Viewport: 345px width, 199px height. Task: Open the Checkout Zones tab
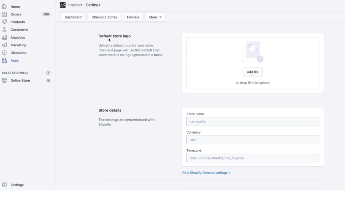[104, 17]
